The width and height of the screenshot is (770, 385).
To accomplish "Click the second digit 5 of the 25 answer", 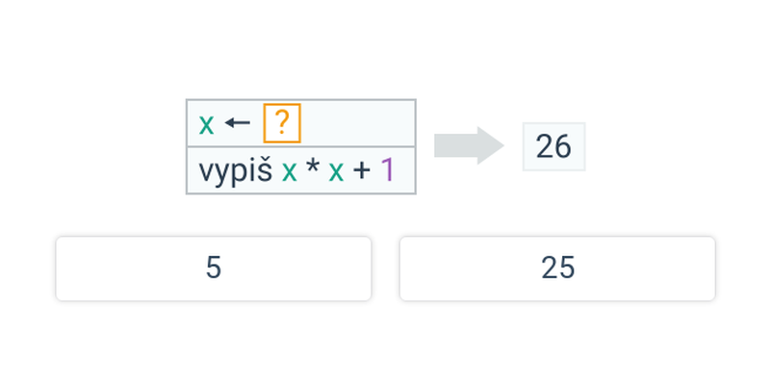I will pyautogui.click(x=567, y=269).
